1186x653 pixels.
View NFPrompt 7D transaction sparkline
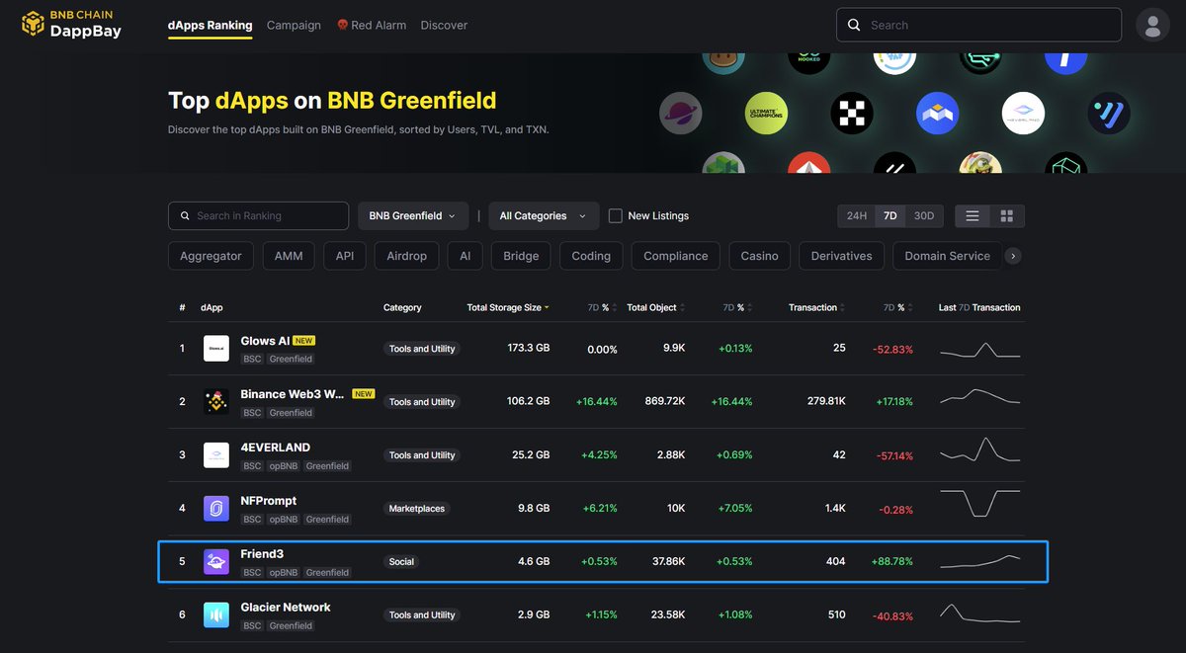(979, 503)
